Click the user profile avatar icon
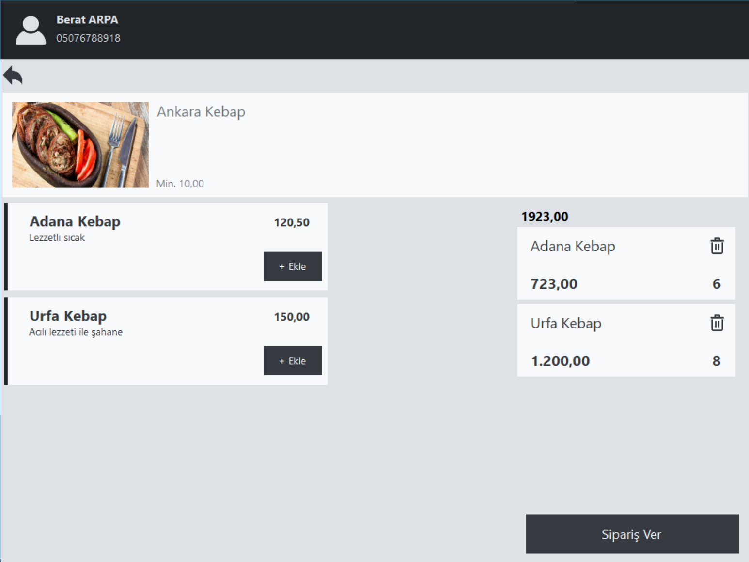Viewport: 749px width, 562px height. [x=30, y=29]
